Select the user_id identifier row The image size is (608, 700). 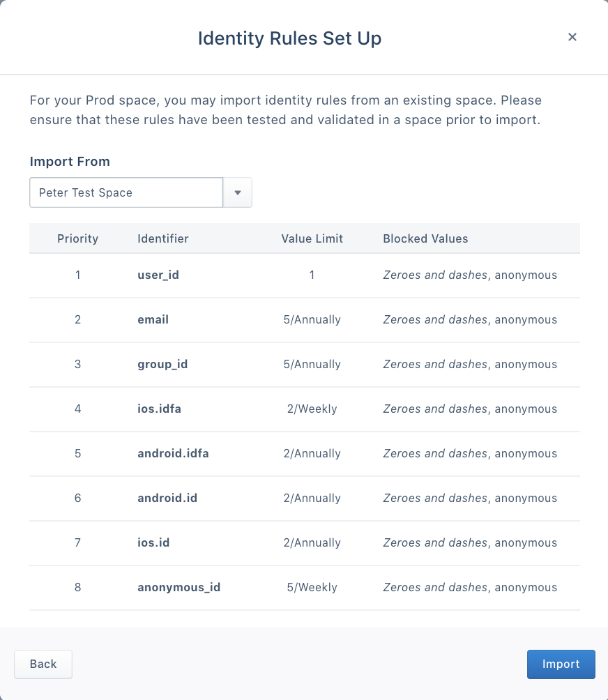coord(304,275)
